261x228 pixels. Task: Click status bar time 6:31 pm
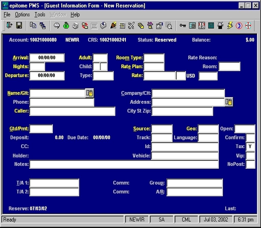[246, 220]
